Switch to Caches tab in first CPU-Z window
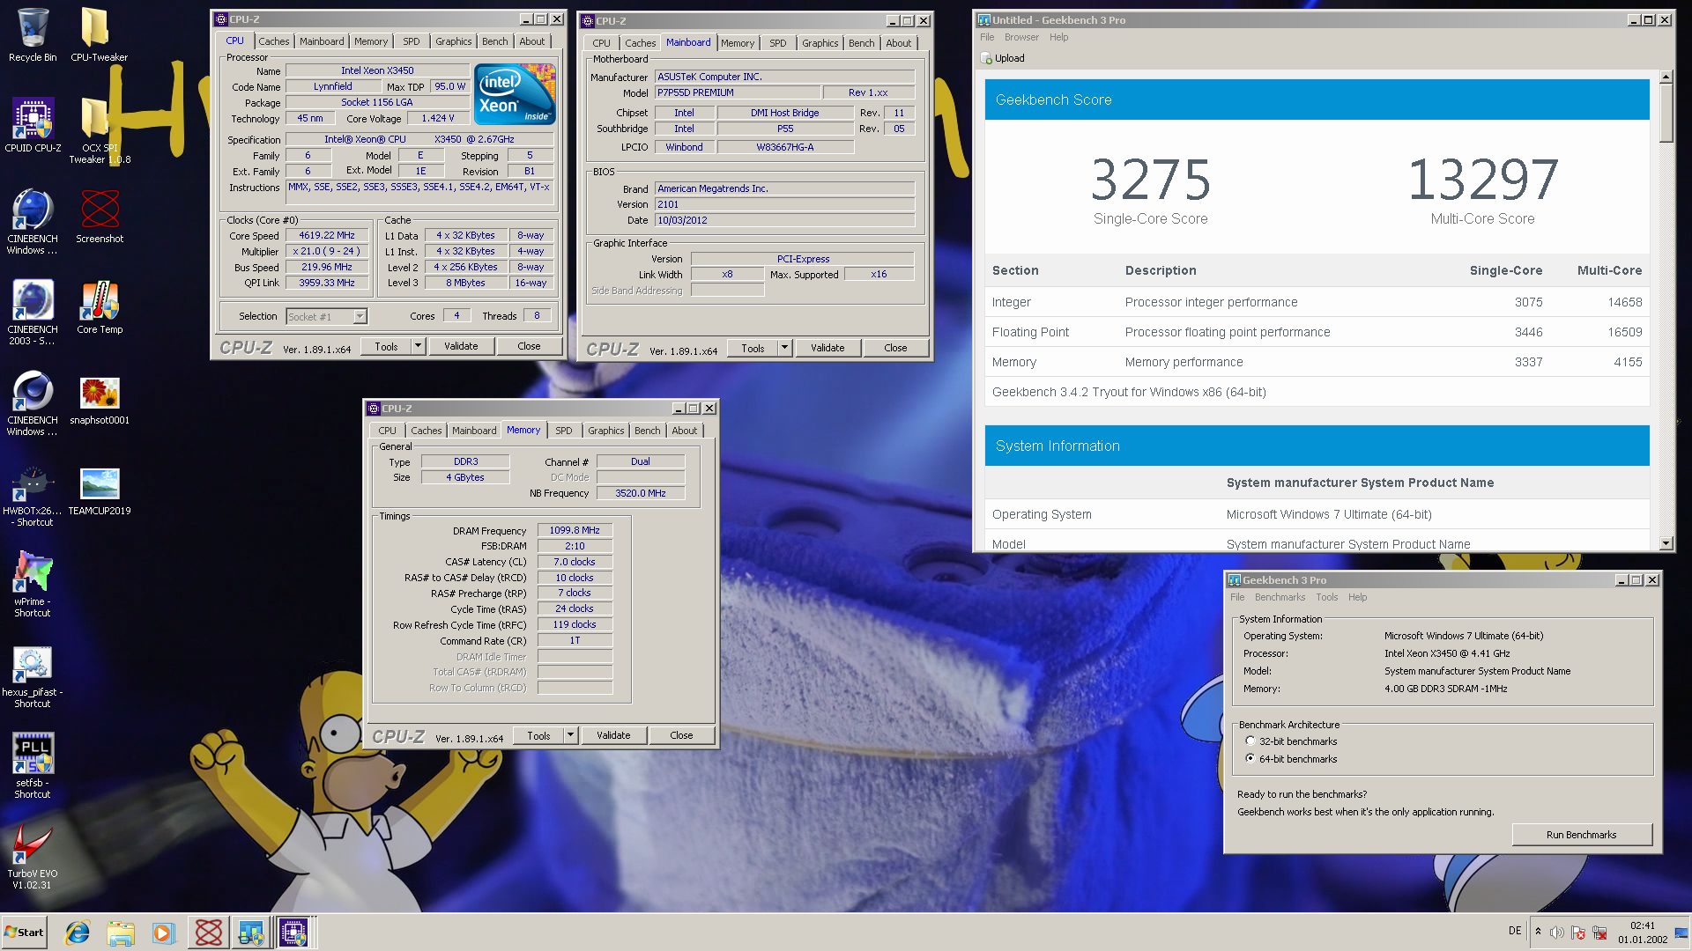 [273, 41]
